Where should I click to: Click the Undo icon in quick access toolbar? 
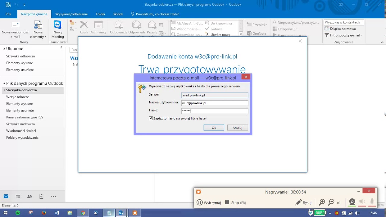coord(17,5)
